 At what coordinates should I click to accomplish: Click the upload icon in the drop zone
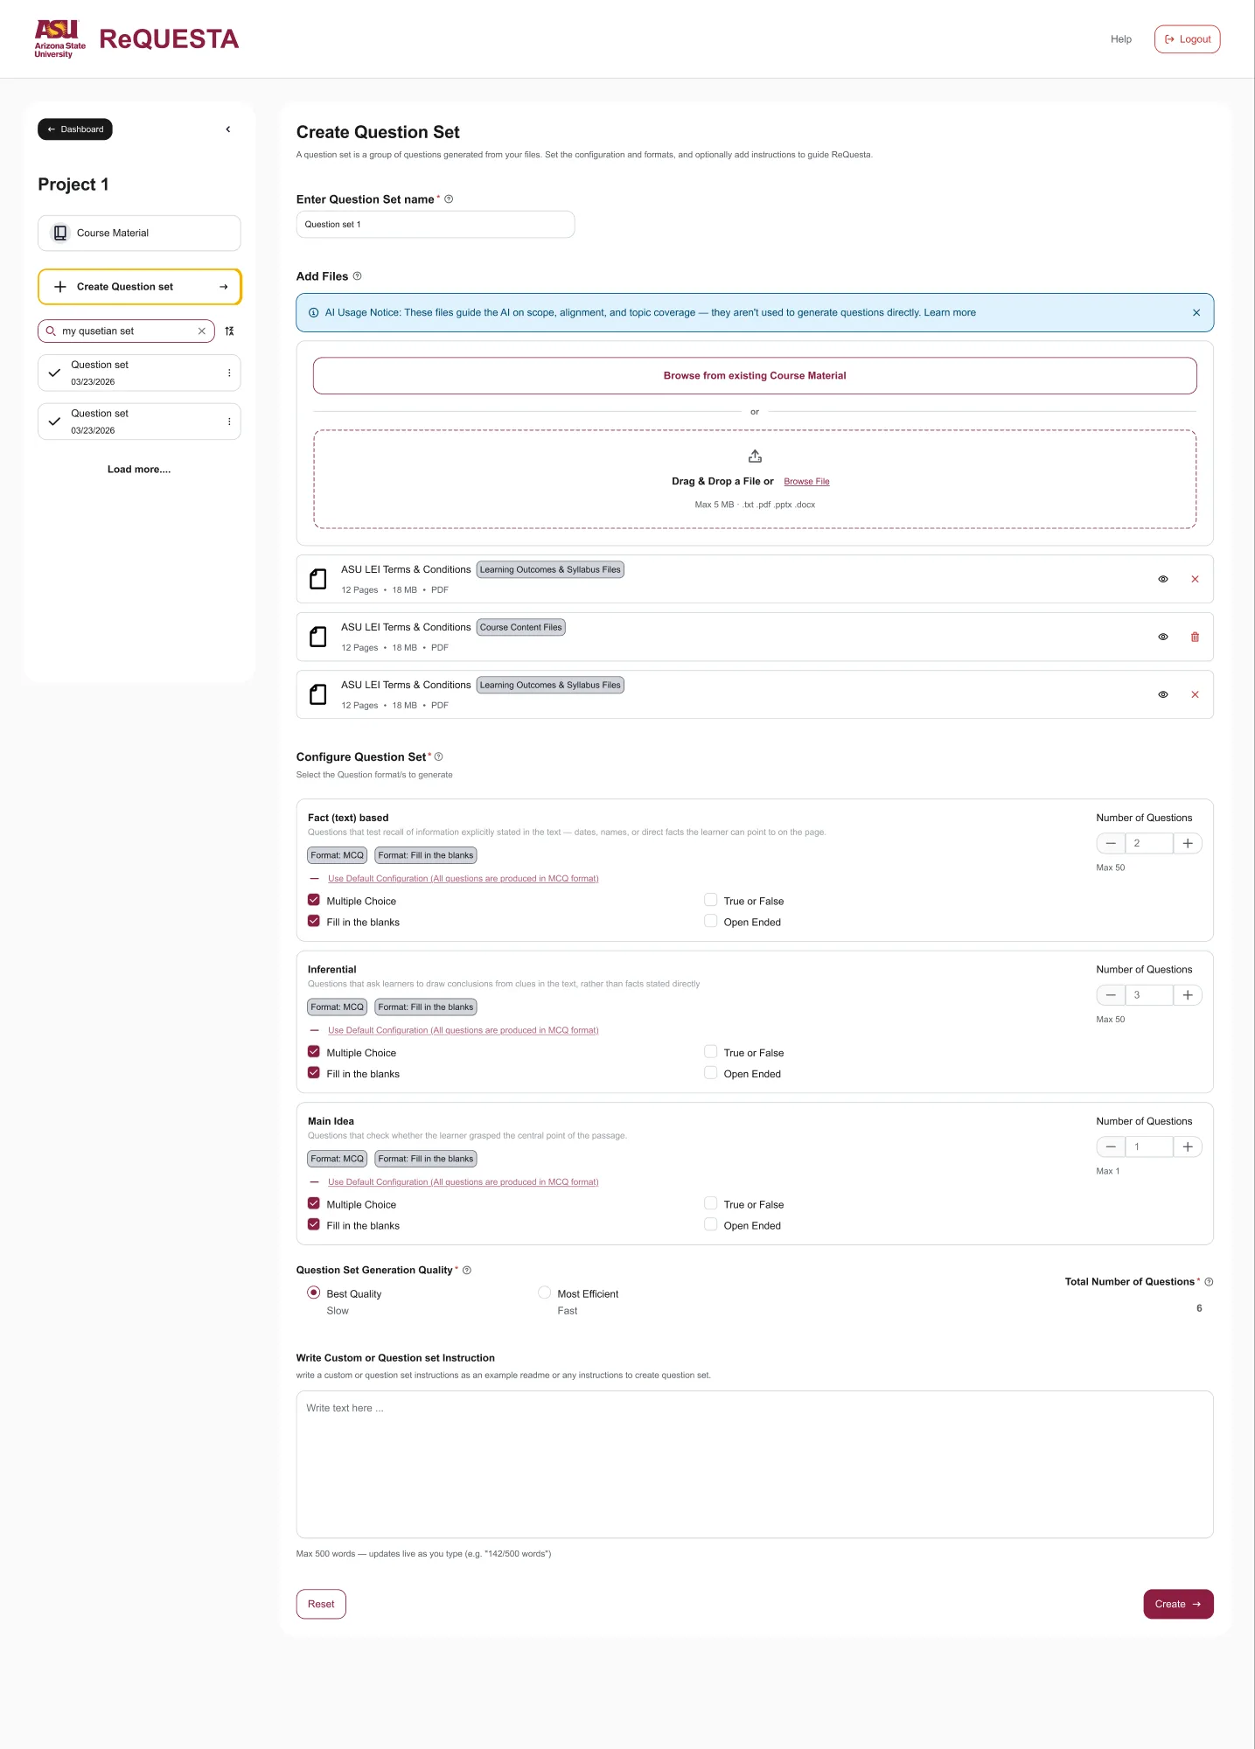click(755, 456)
